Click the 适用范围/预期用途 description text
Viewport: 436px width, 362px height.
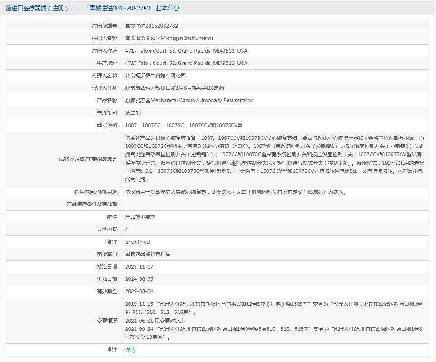point(236,192)
